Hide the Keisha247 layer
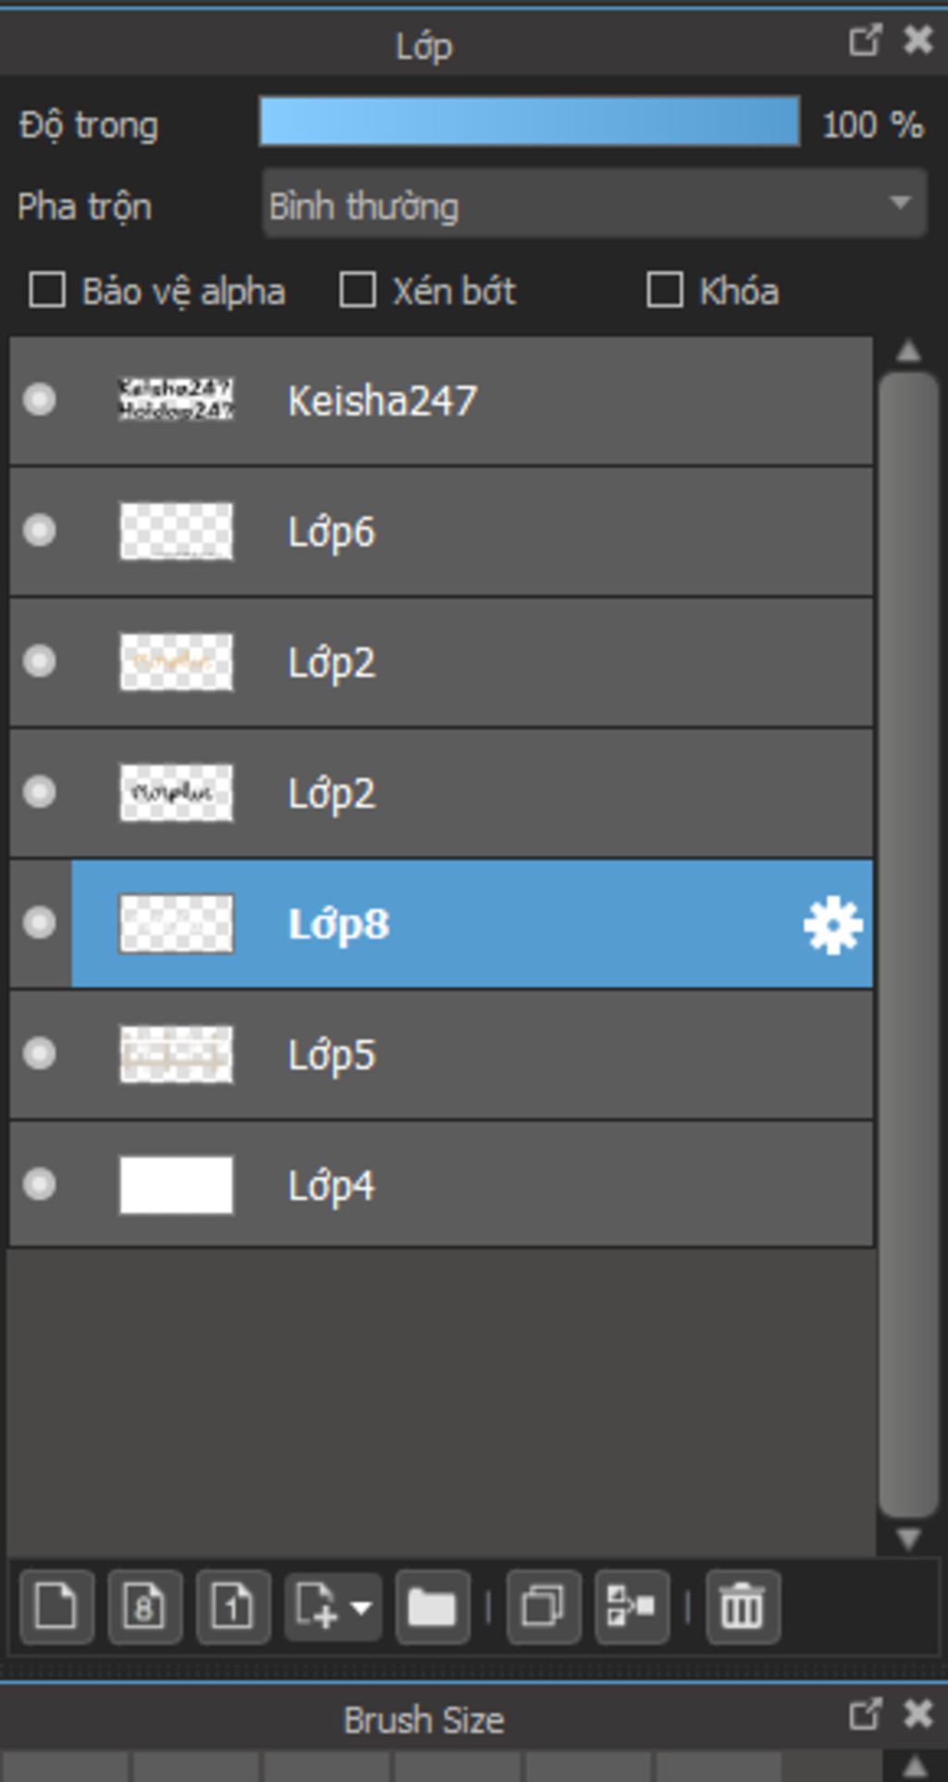This screenshot has height=1782, width=948. (39, 400)
